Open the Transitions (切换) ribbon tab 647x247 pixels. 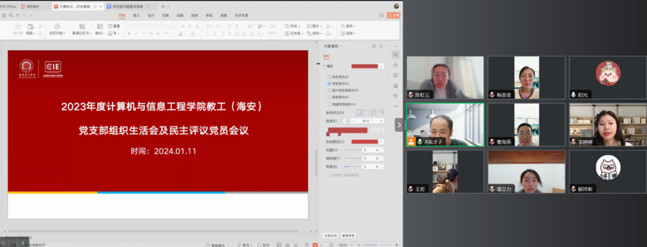pos(165,16)
